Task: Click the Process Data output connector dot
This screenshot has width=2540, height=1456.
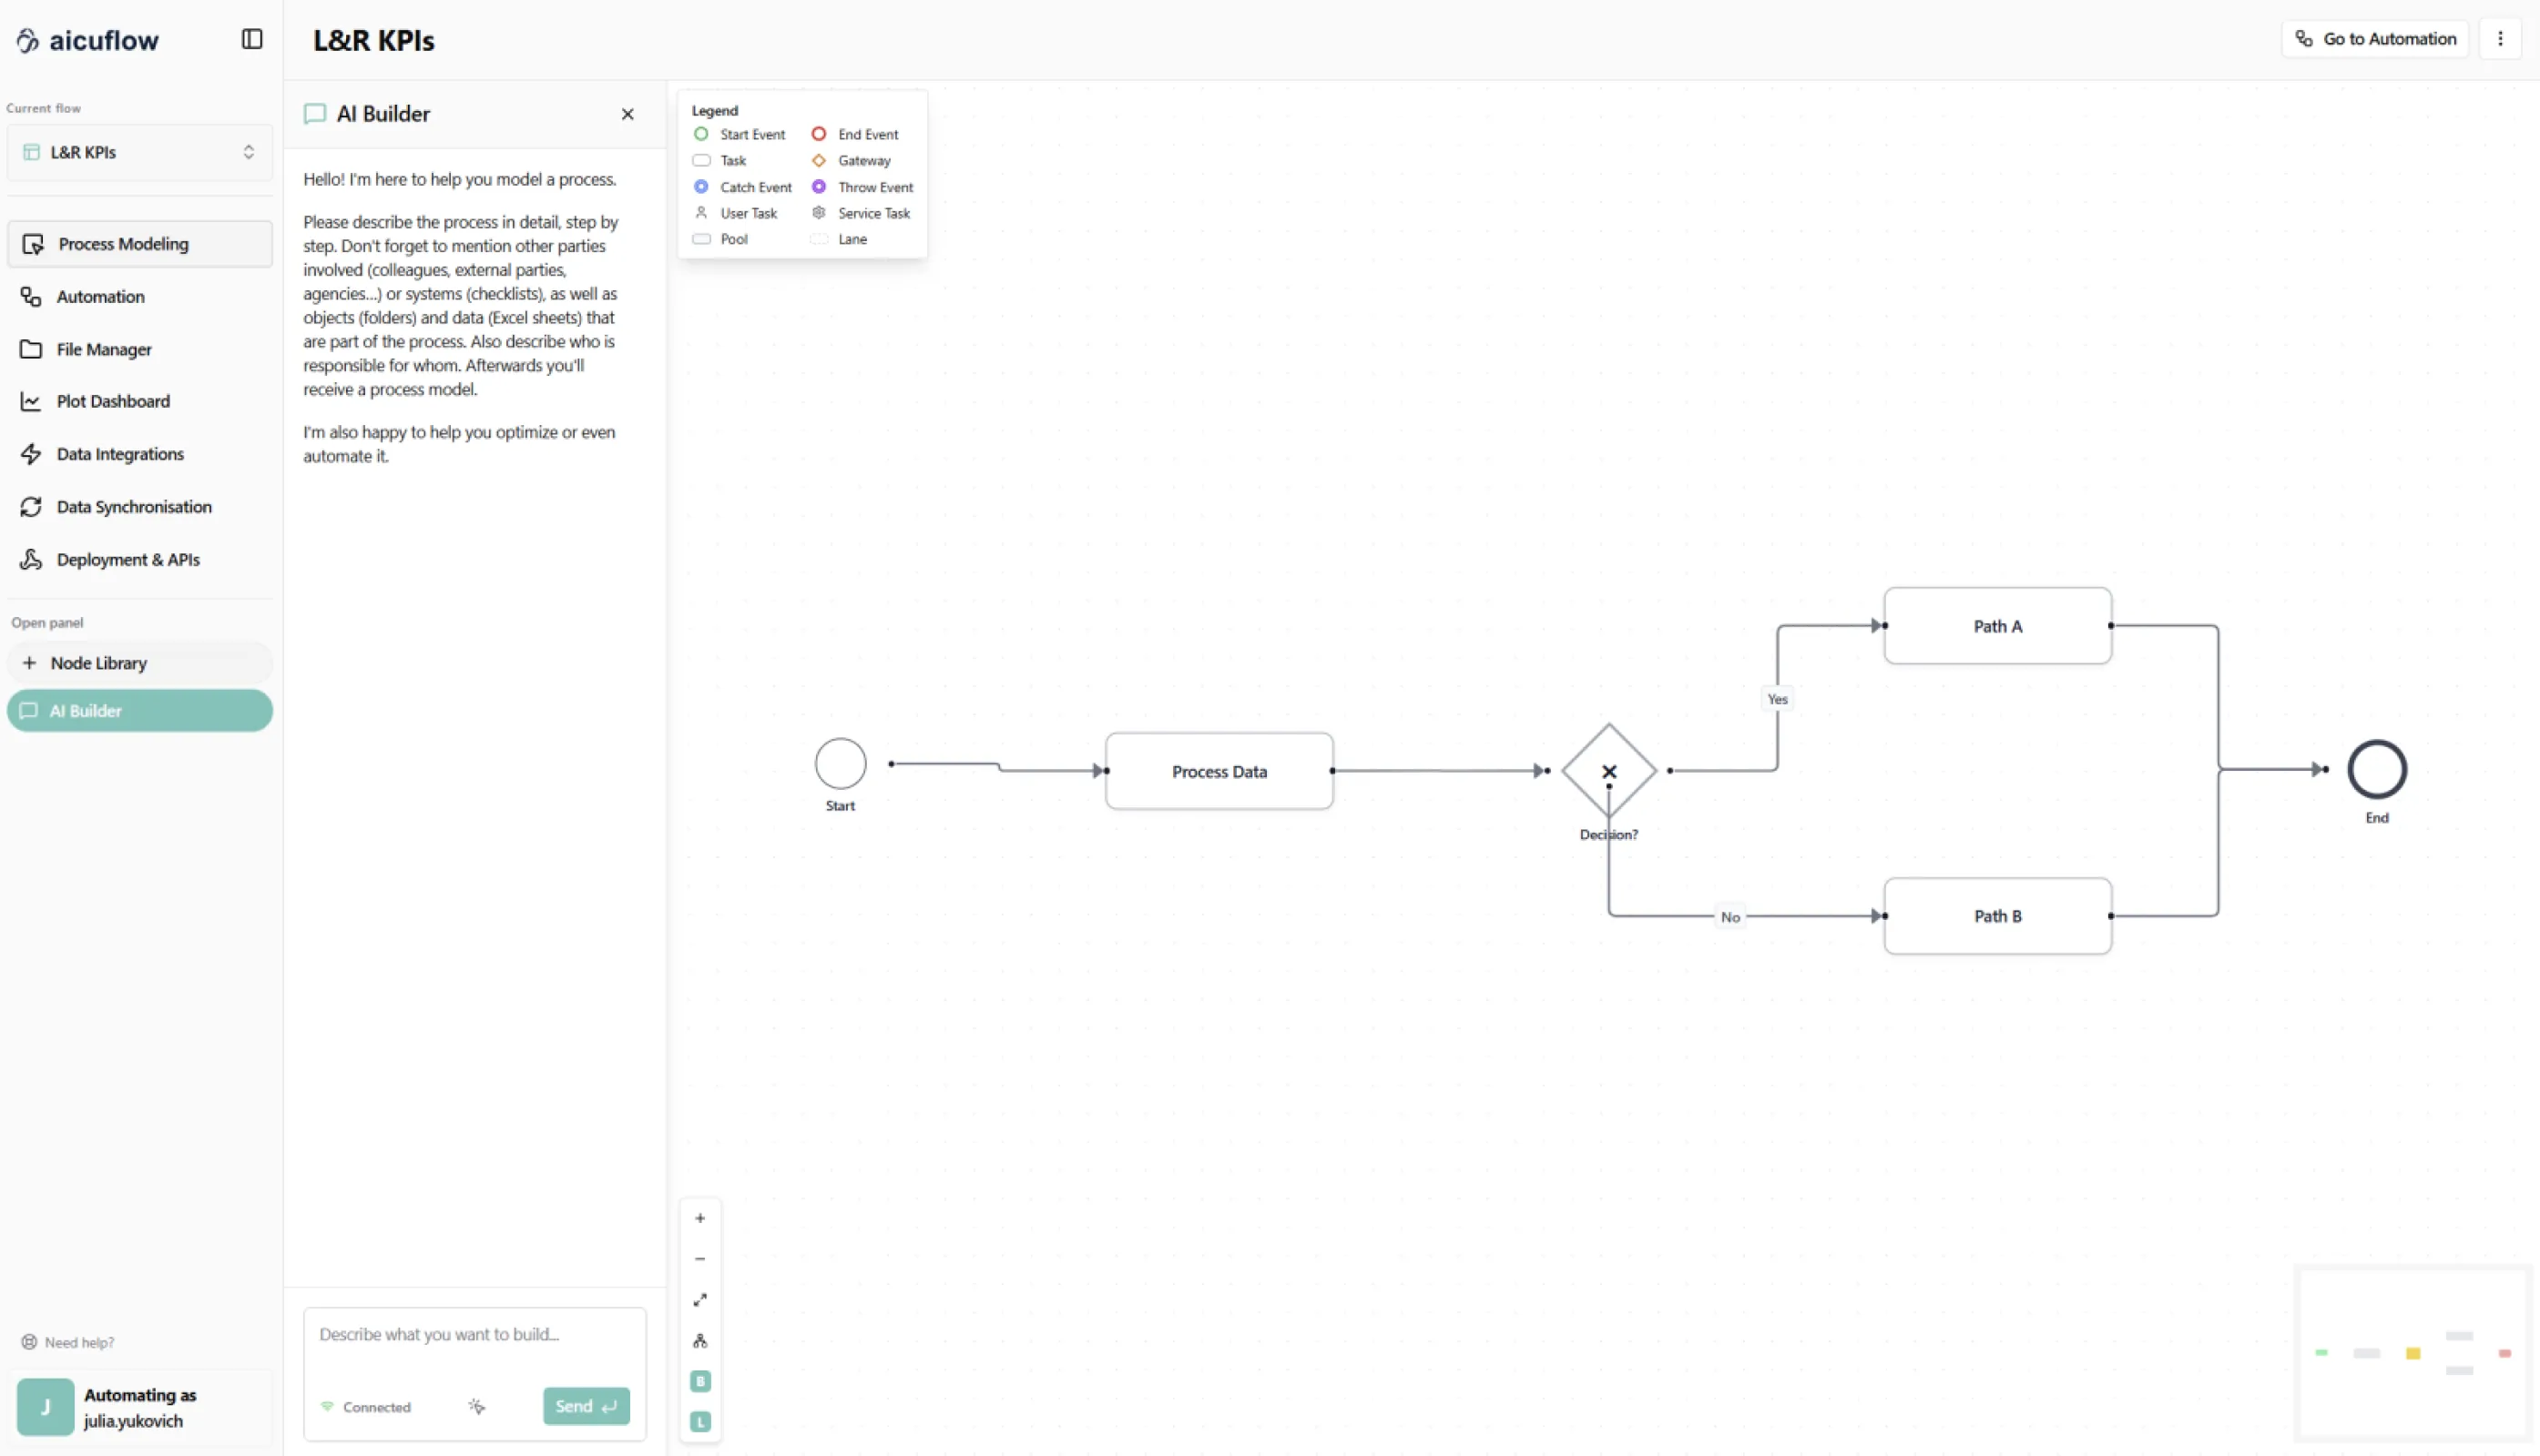Action: (1332, 771)
